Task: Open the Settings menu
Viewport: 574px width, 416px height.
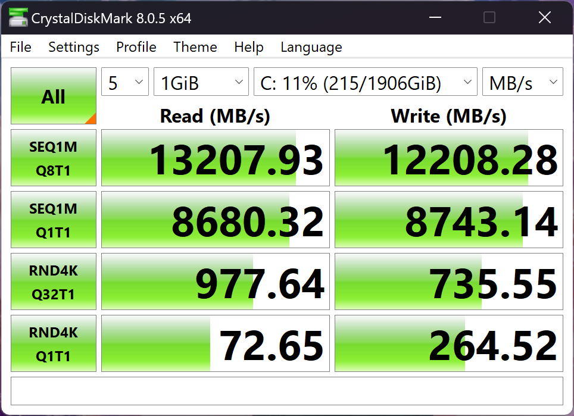Action: point(74,47)
